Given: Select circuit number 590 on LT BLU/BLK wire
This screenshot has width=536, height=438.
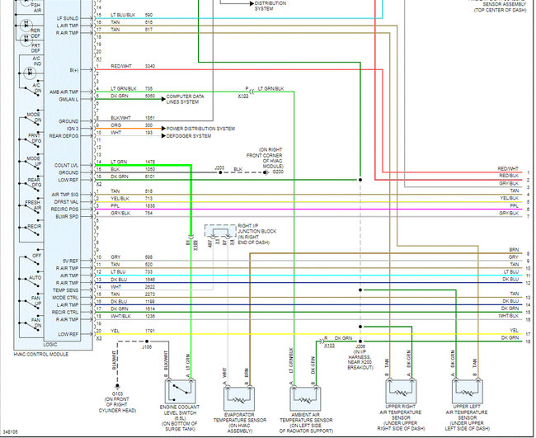Looking at the screenshot, I should click(148, 15).
